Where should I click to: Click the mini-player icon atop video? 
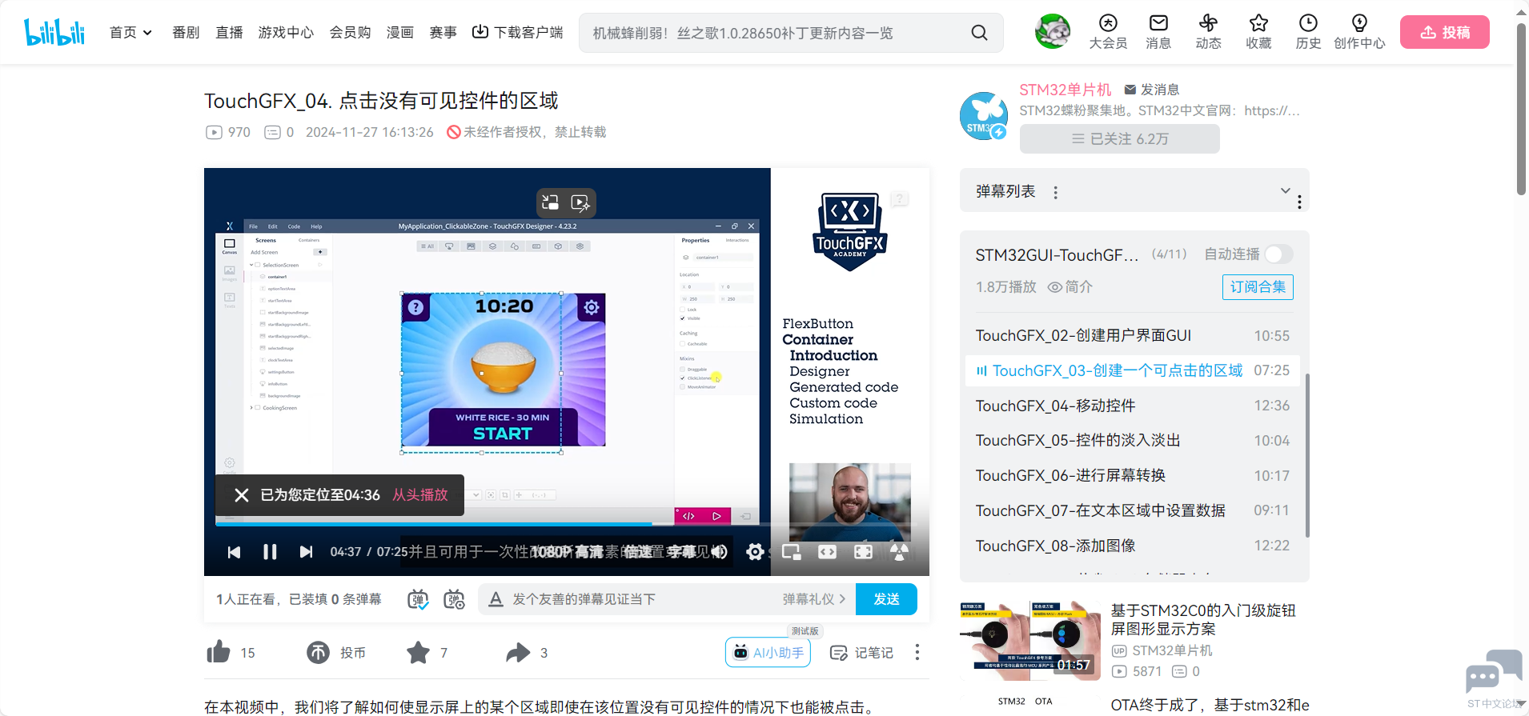[550, 202]
